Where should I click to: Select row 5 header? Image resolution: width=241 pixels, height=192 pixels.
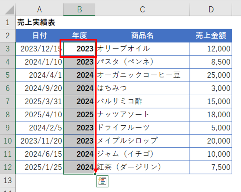(x=8, y=75)
